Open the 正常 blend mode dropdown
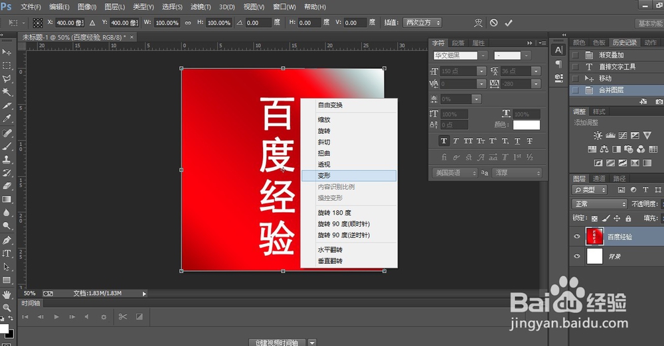Viewport: 664px width, 346px height. click(x=599, y=204)
